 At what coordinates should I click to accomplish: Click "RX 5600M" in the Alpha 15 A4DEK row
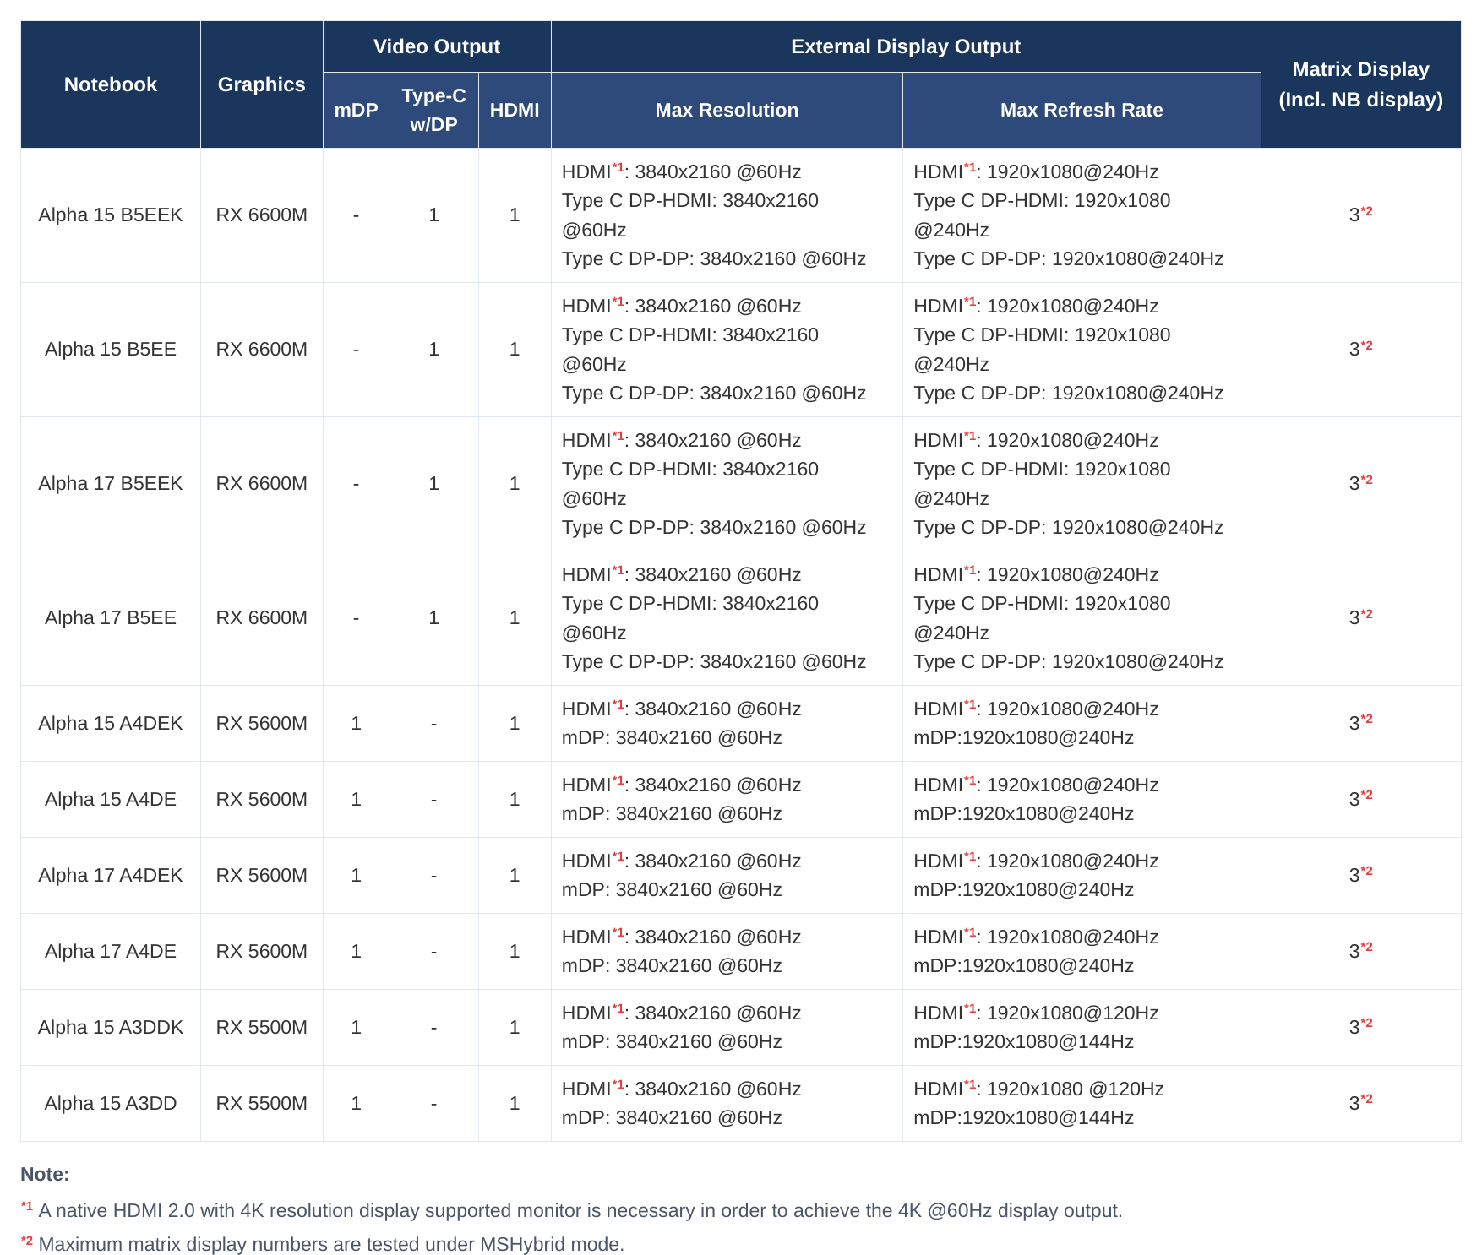tap(262, 724)
